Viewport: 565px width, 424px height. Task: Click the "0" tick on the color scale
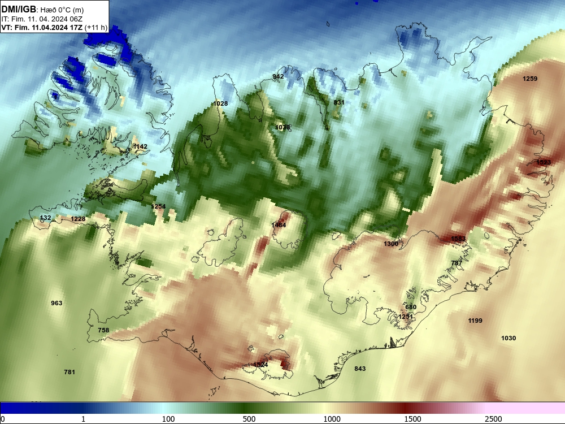point(3,419)
